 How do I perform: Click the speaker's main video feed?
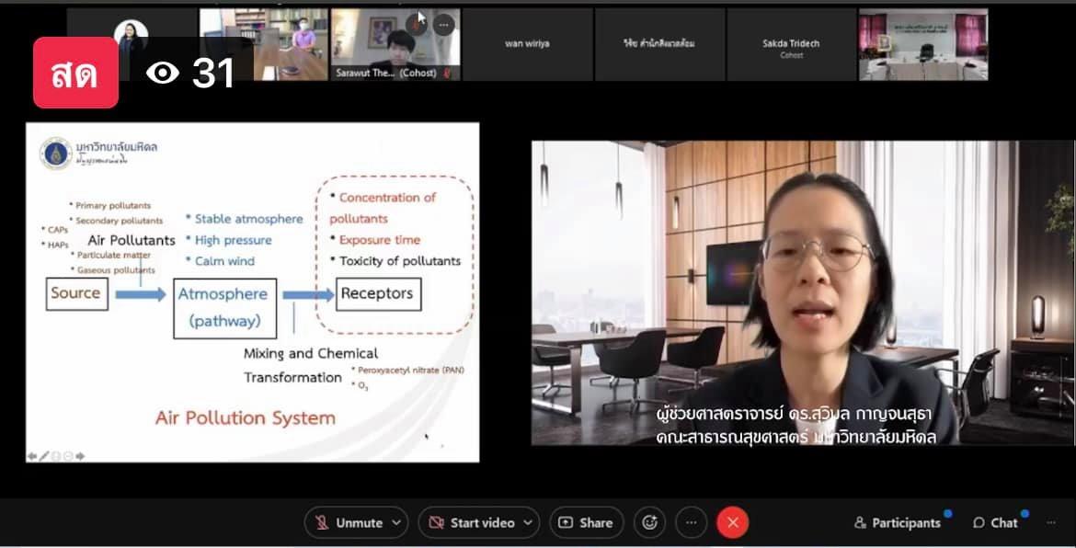[803, 293]
